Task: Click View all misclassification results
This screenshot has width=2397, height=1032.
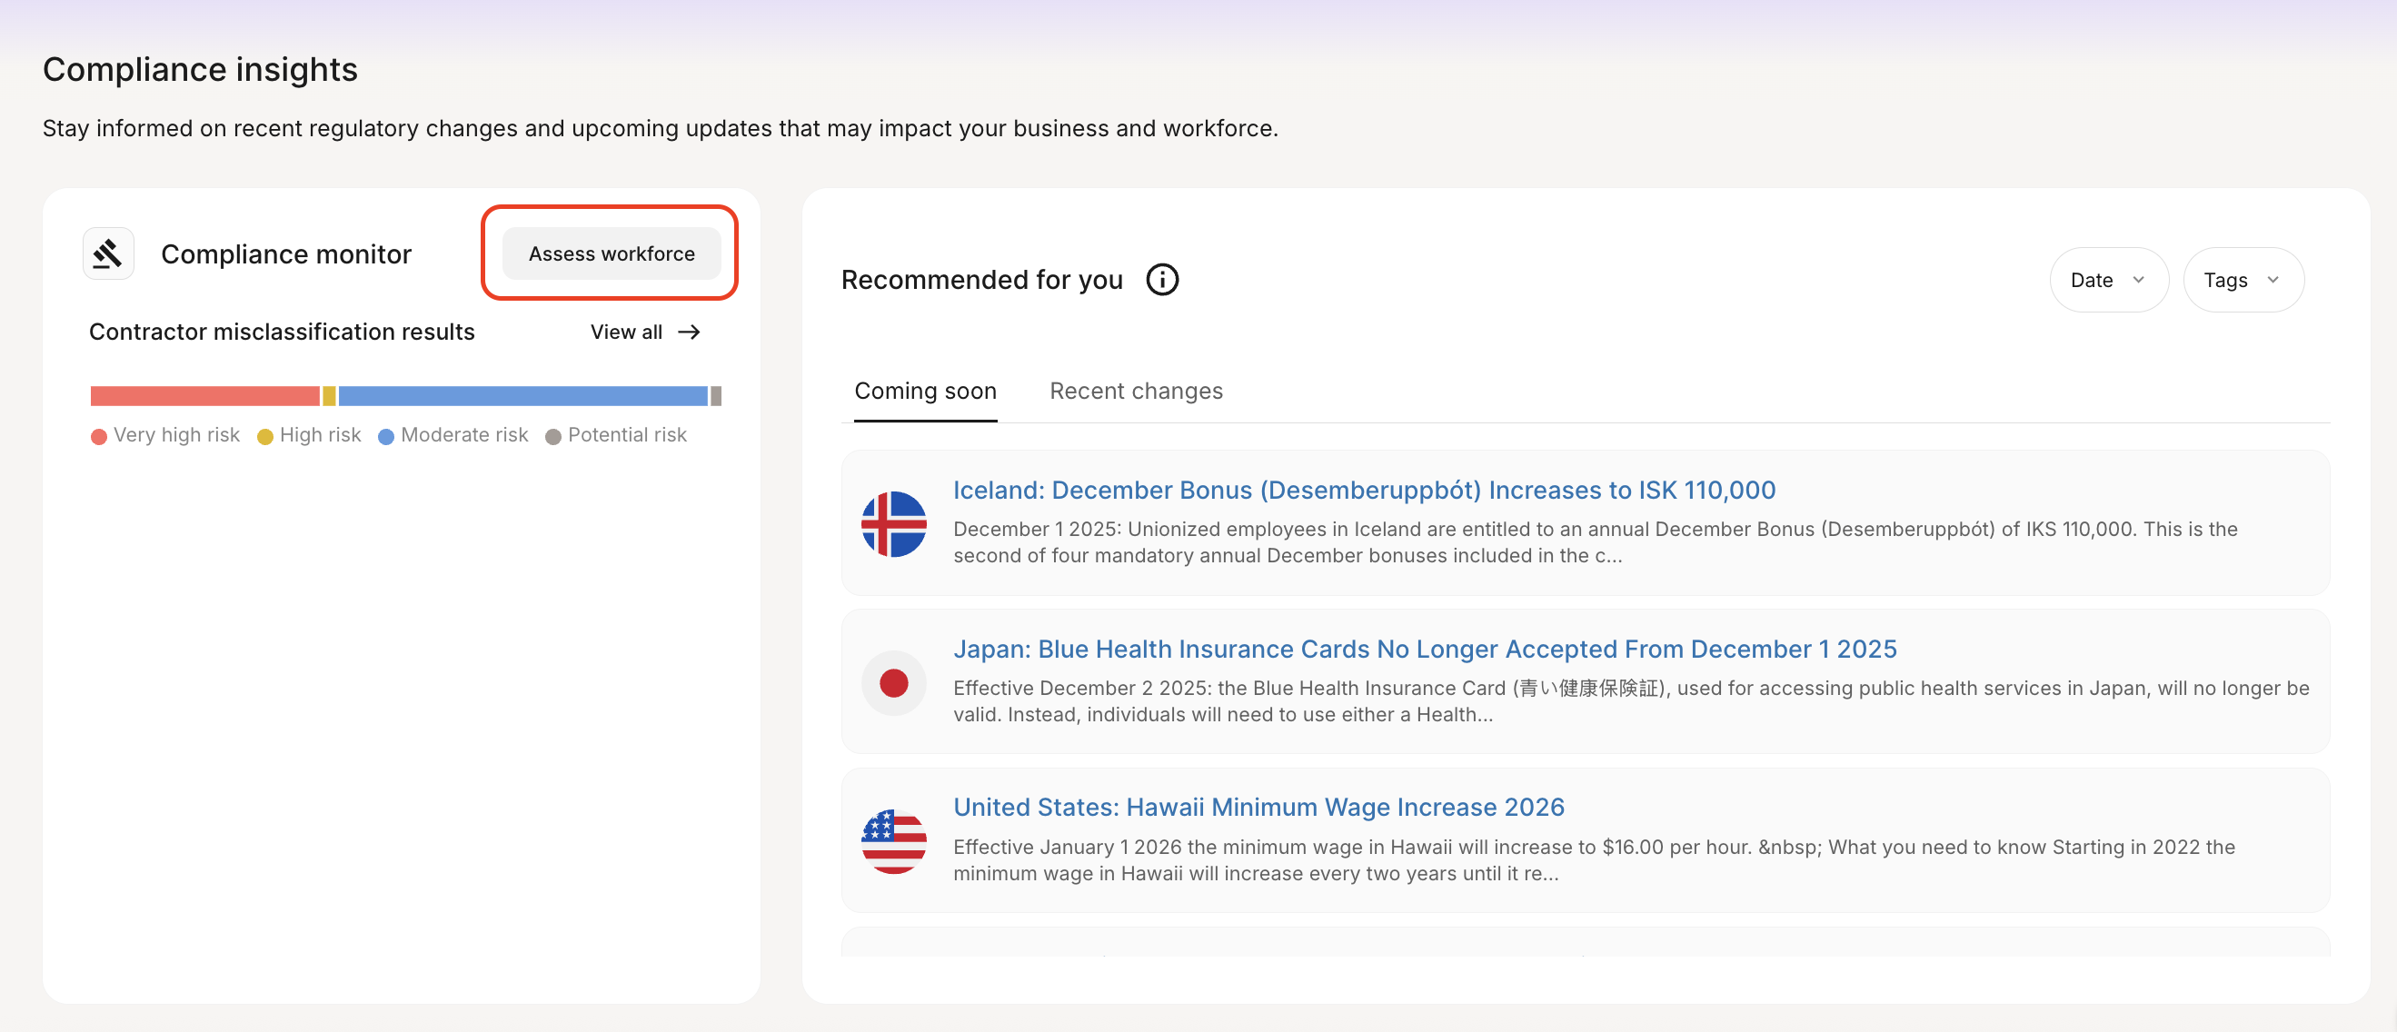Action: coord(627,332)
